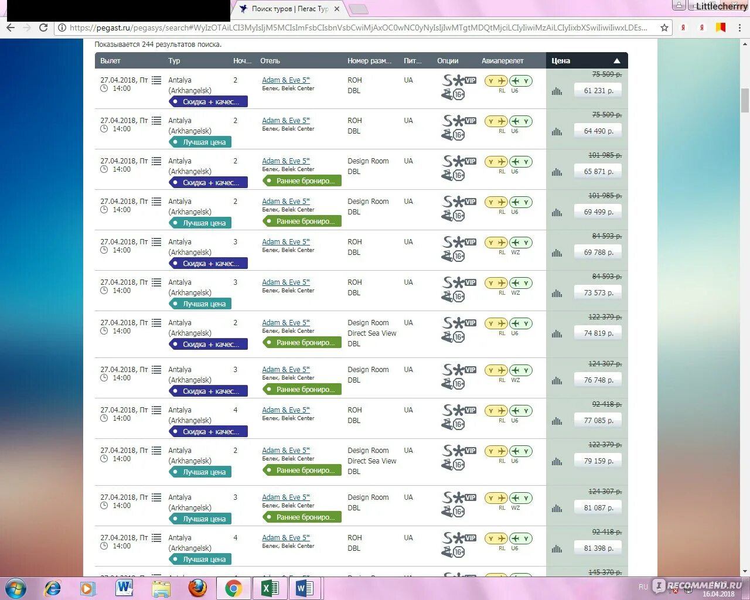Click Скидка + качес... tag in the 61 231 р. row
The width and height of the screenshot is (750, 600).
point(208,102)
